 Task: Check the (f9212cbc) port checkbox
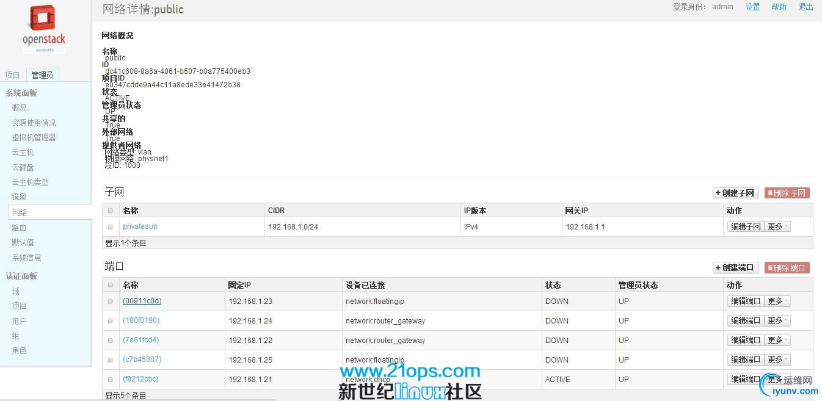coord(111,379)
